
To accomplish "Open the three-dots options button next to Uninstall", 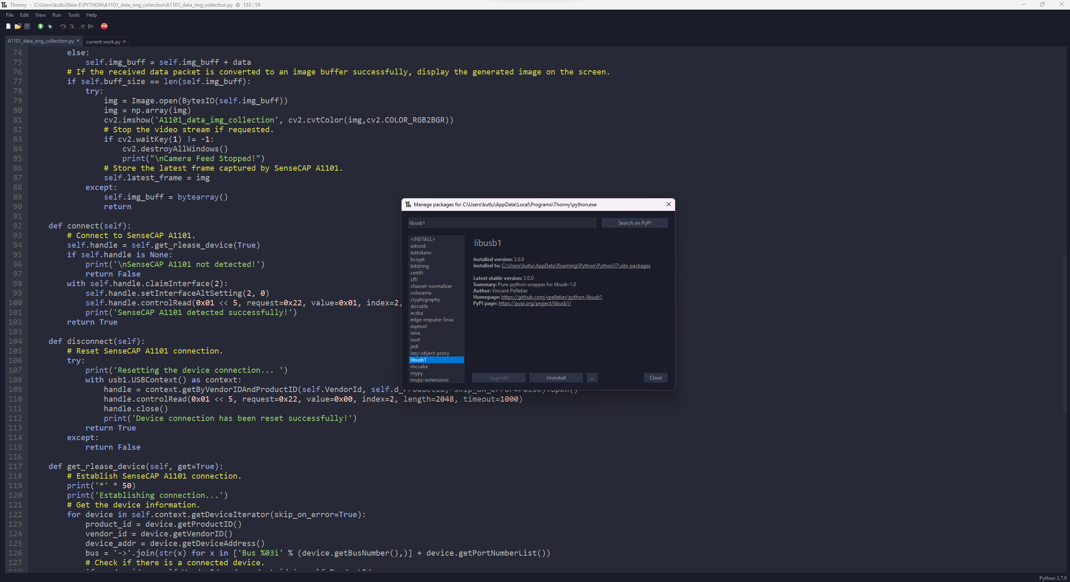I will click(592, 378).
